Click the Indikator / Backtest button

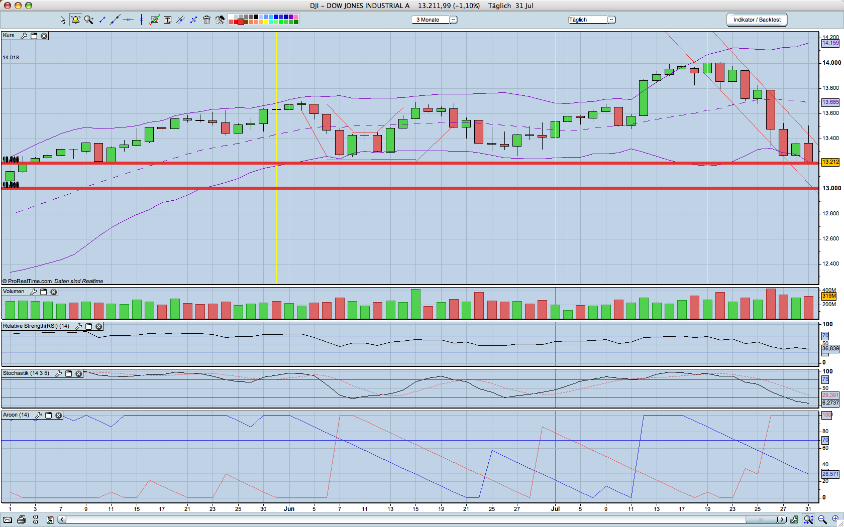pos(757,20)
